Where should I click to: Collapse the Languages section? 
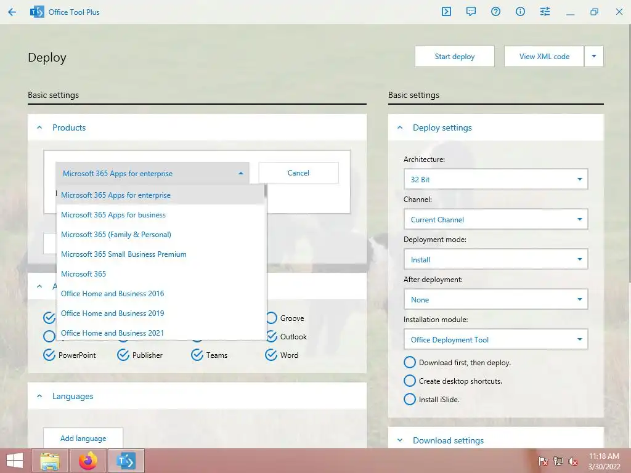click(x=39, y=396)
